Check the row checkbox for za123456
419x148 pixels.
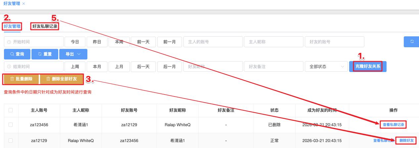tap(11, 125)
